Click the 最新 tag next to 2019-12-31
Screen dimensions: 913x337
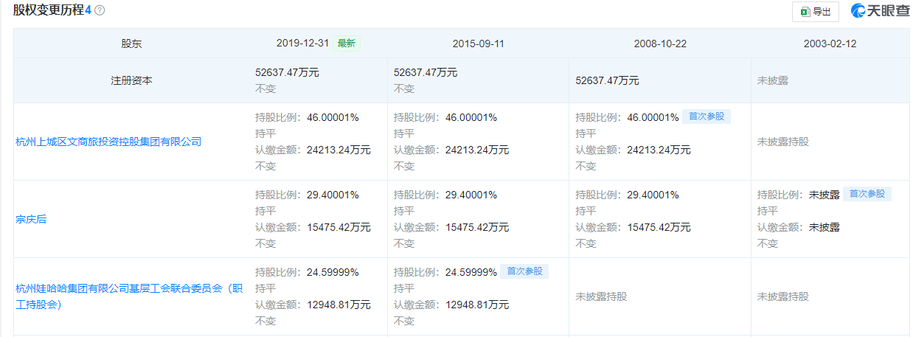(x=347, y=44)
